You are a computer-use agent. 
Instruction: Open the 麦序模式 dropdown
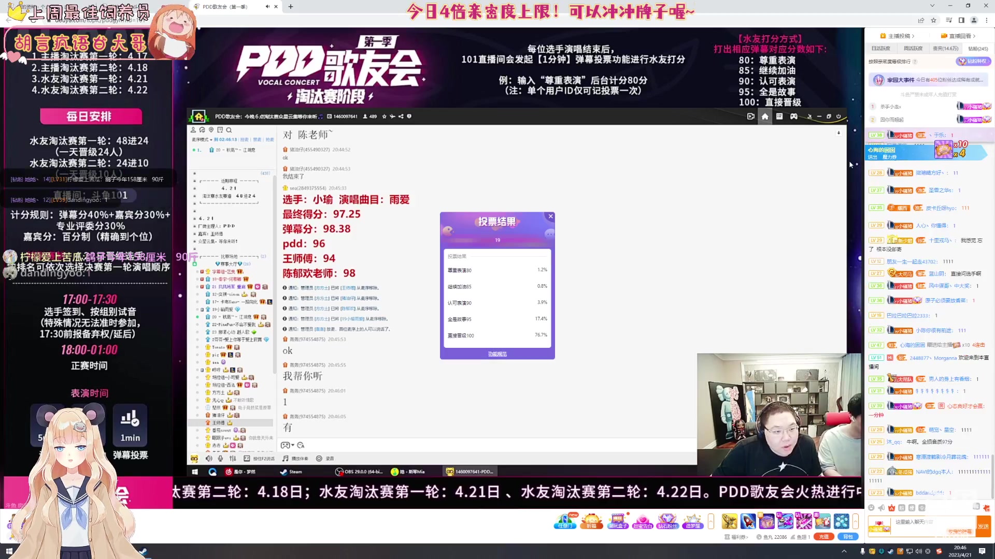[x=202, y=140]
